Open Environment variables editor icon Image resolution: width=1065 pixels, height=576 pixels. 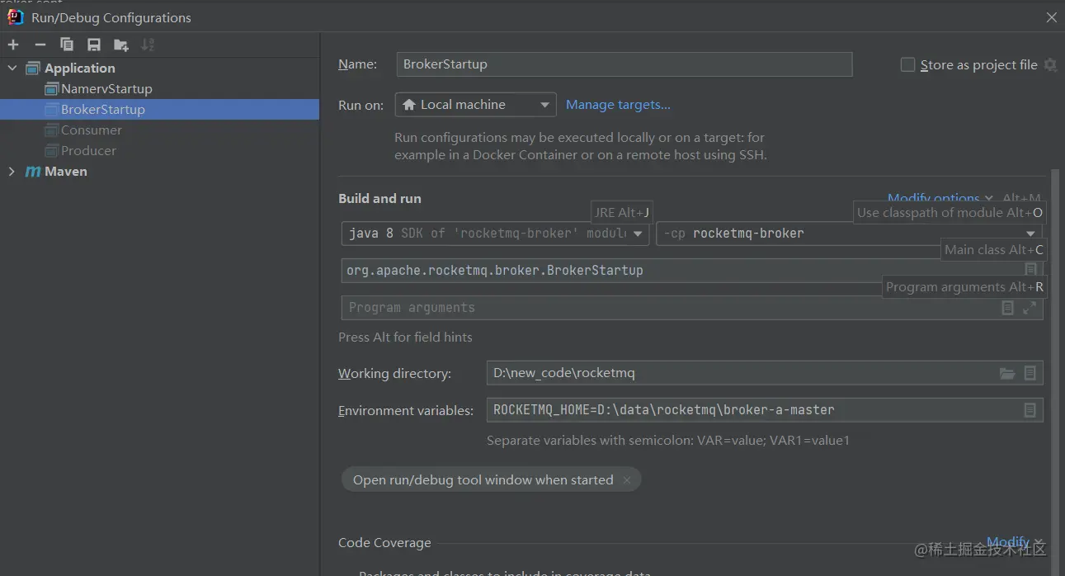coord(1030,410)
